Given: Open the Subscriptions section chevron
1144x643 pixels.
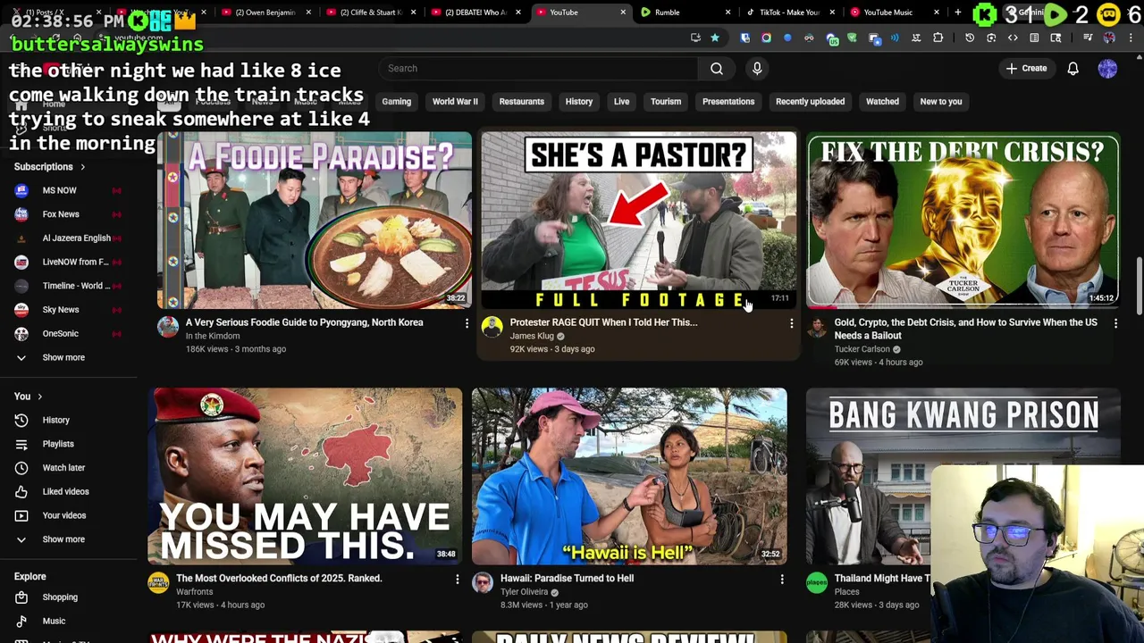Looking at the screenshot, I should tap(82, 167).
